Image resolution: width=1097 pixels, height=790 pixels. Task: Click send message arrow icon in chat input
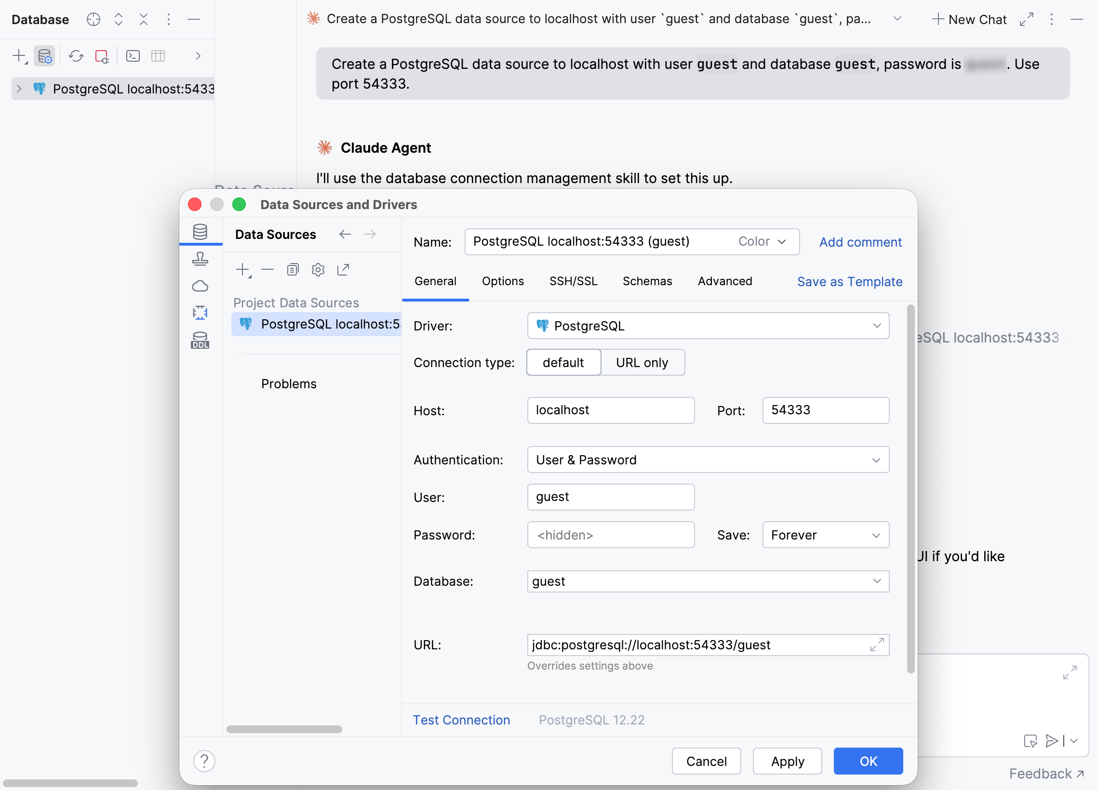[1052, 741]
